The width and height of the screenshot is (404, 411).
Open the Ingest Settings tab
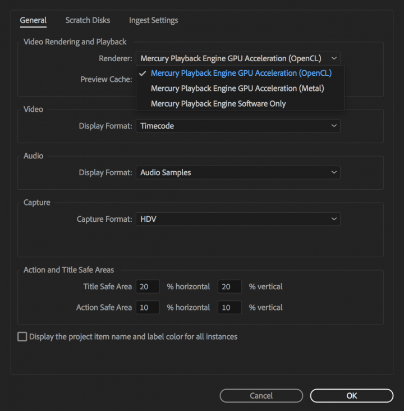click(154, 20)
